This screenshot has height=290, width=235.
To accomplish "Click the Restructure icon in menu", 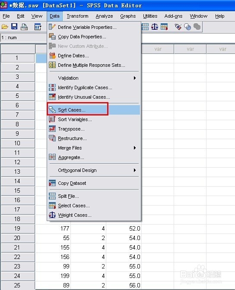I will pyautogui.click(x=52, y=138).
